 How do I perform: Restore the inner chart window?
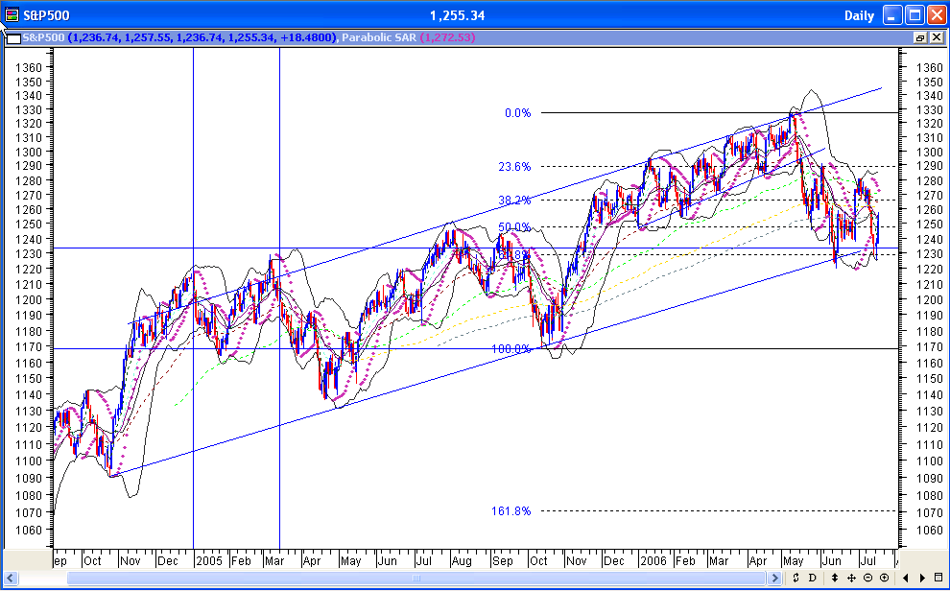click(x=920, y=36)
